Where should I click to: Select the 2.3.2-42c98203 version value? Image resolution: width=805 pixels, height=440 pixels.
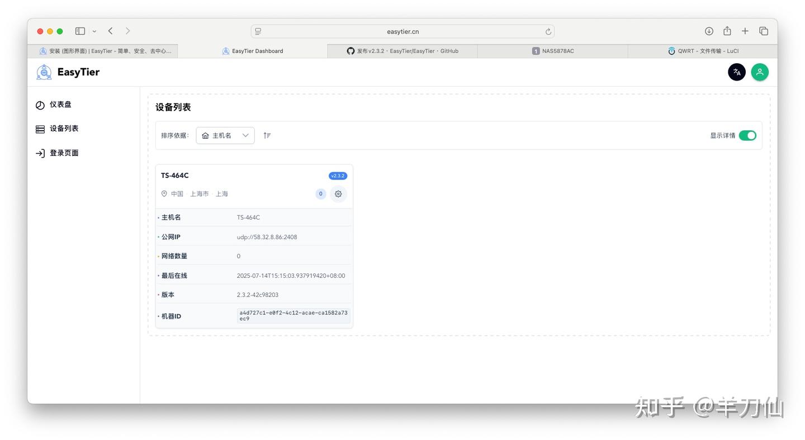pyautogui.click(x=258, y=295)
